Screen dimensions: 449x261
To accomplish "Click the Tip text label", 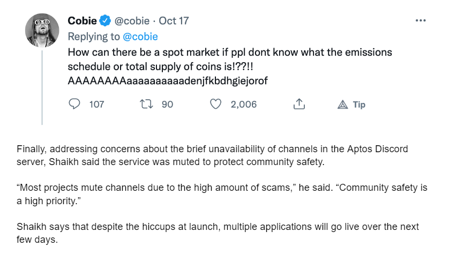I will pos(359,105).
